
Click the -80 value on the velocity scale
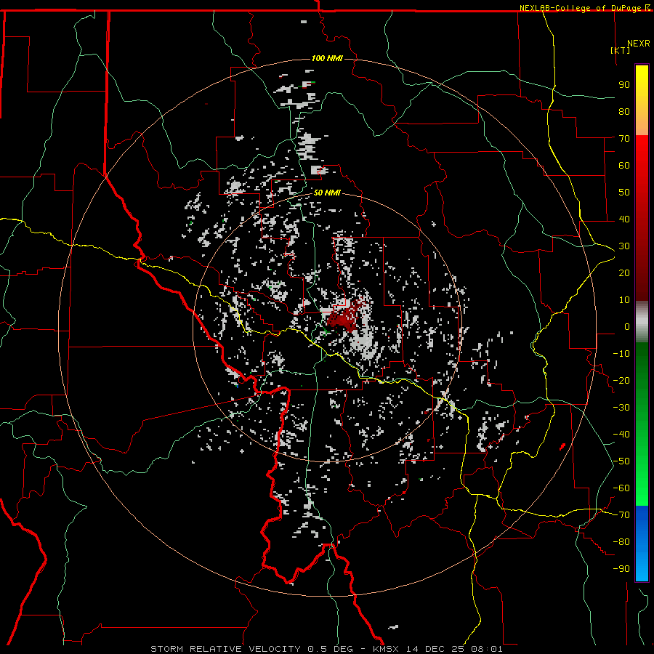click(x=621, y=542)
